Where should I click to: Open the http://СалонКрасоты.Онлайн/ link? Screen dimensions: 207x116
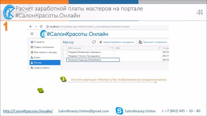[x=28, y=111]
